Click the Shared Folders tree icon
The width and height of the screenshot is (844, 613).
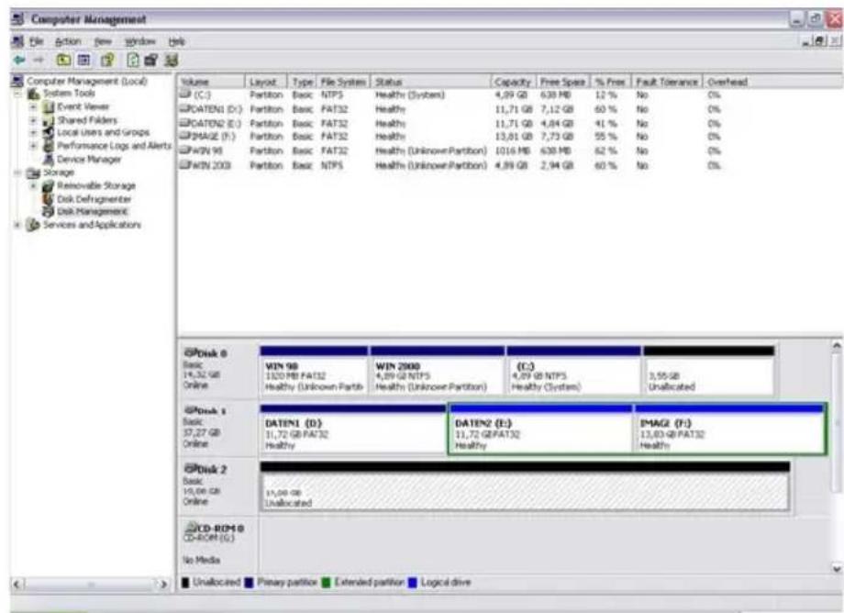(49, 120)
